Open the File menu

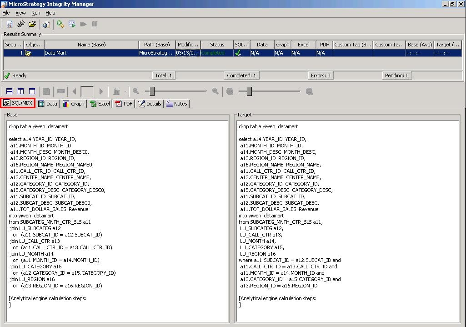(6, 13)
